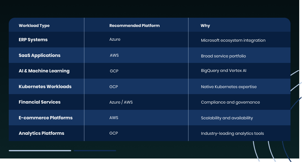The height and width of the screenshot is (162, 302).
Task: Click the dark progress bar segment below the table
Action: (95, 151)
